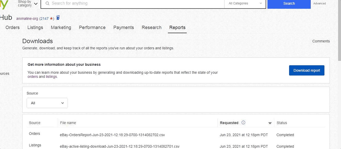Click the Status column header

pos(282,123)
